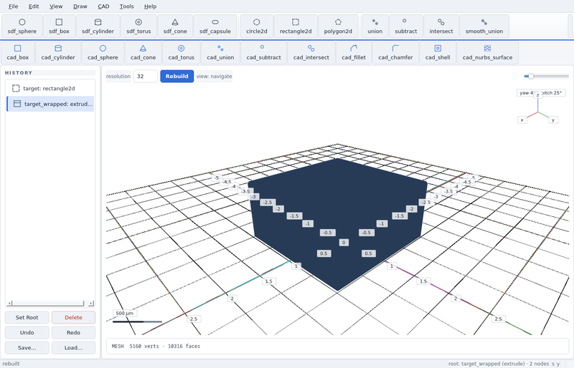Select the sdf_box tool

tap(59, 26)
